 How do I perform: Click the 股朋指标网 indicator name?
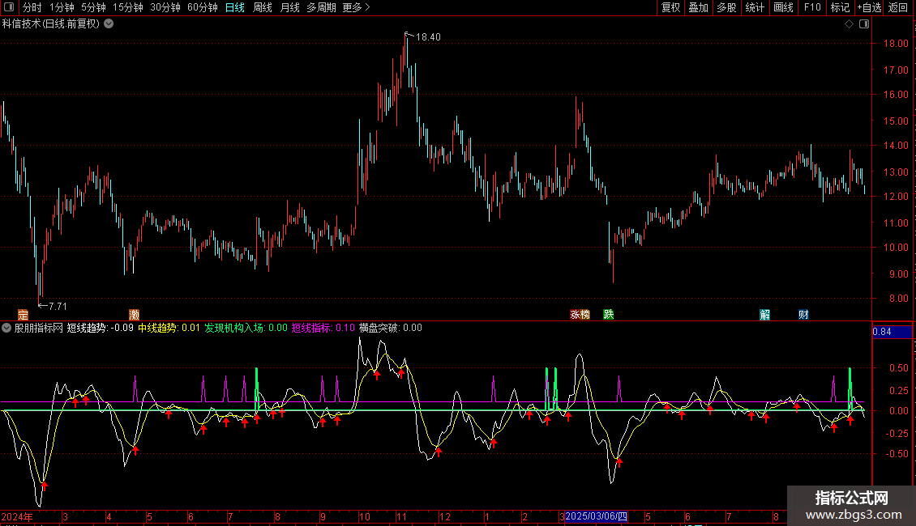click(x=39, y=328)
